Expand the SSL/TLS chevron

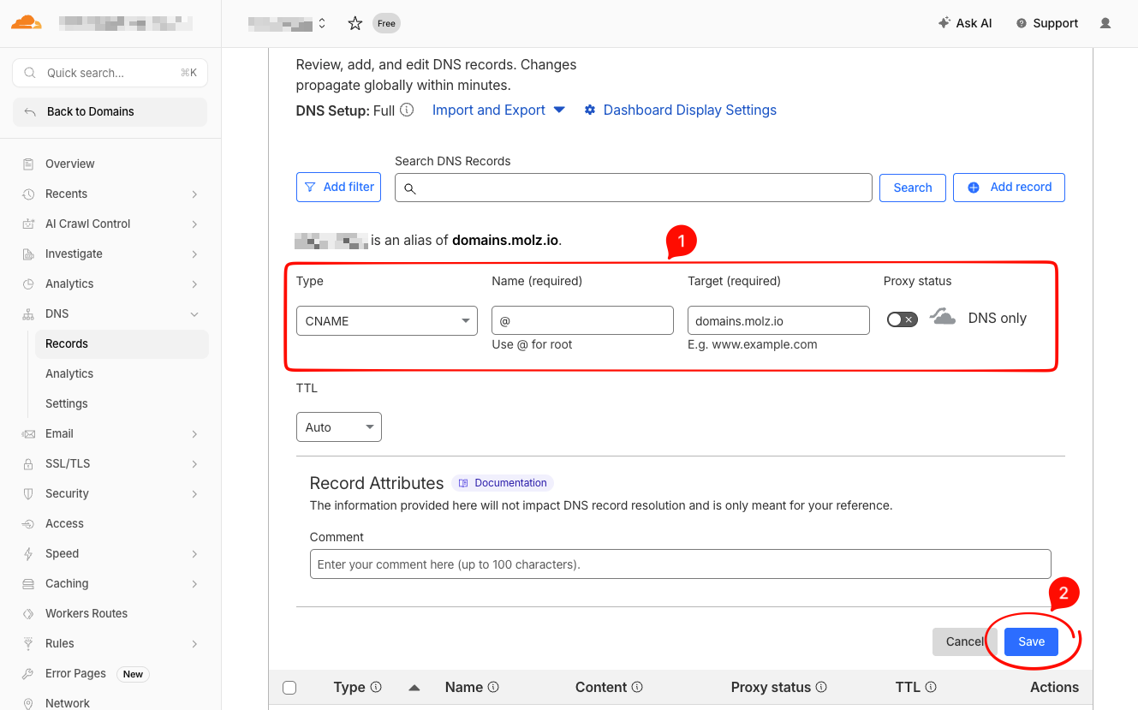(194, 463)
